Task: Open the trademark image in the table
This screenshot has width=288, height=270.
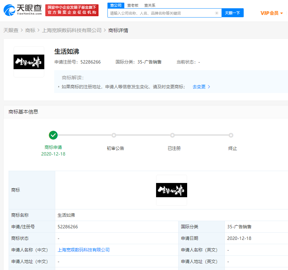Action: coord(172,190)
